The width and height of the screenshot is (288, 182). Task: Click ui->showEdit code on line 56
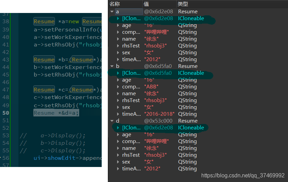pos(68,158)
